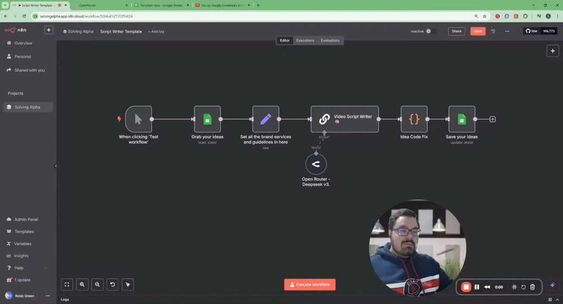Open the nodes panel with the plus button
Image resolution: width=563 pixels, height=304 pixels.
(x=553, y=51)
